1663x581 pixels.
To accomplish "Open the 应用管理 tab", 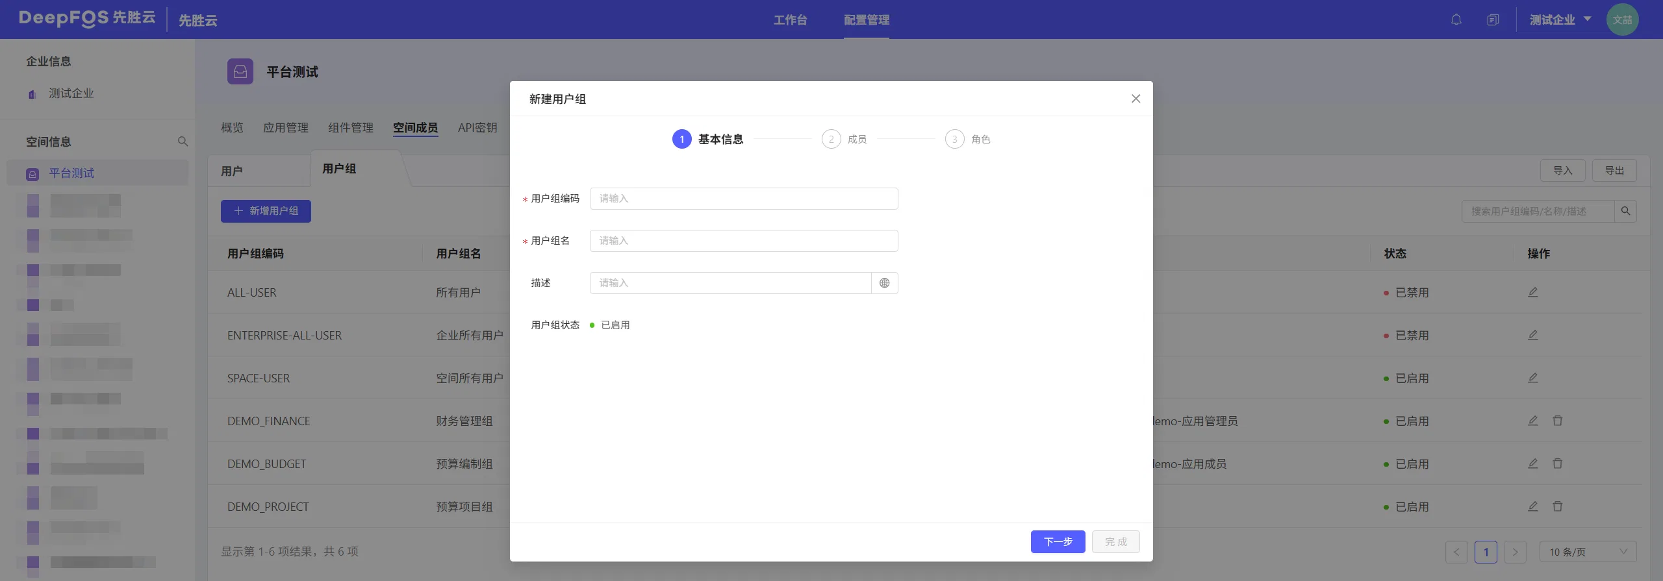I will [x=286, y=128].
